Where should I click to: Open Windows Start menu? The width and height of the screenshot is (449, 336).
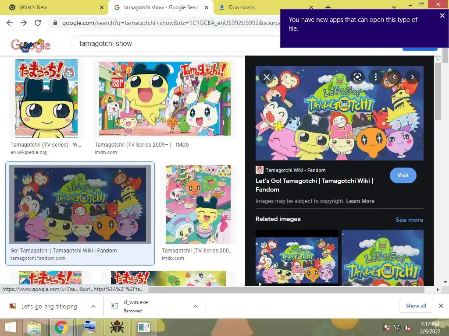point(11,327)
